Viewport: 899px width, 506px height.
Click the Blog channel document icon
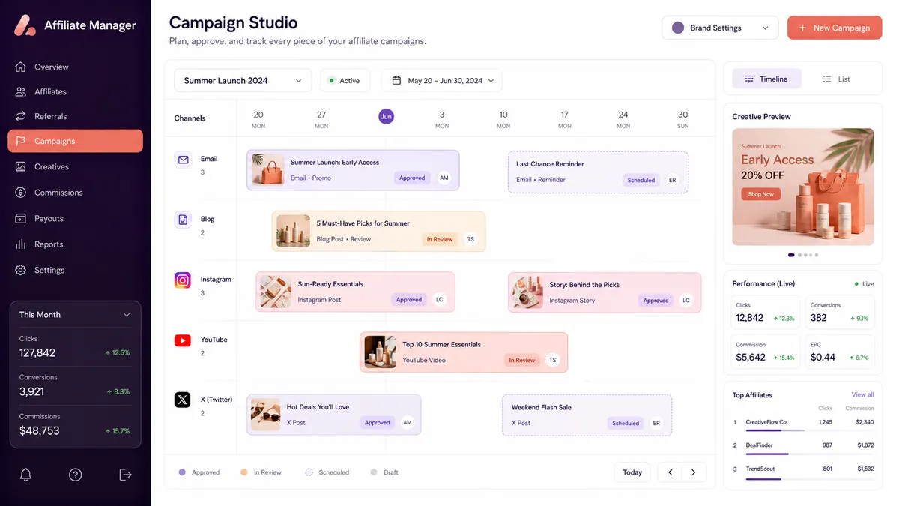pos(183,220)
